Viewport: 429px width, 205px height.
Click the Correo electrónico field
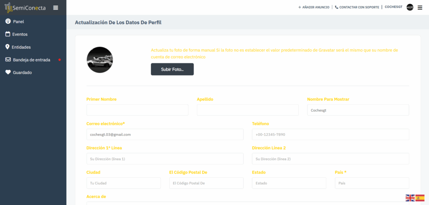165,134
